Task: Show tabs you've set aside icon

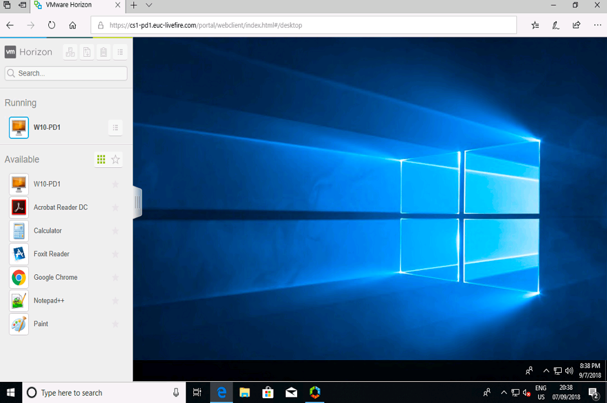Action: pos(7,5)
